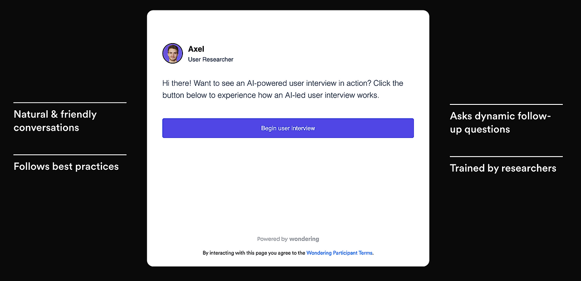Screen dimensions: 581x281
Task: Click the divider line above Trained by researchers
Action: [x=506, y=156]
